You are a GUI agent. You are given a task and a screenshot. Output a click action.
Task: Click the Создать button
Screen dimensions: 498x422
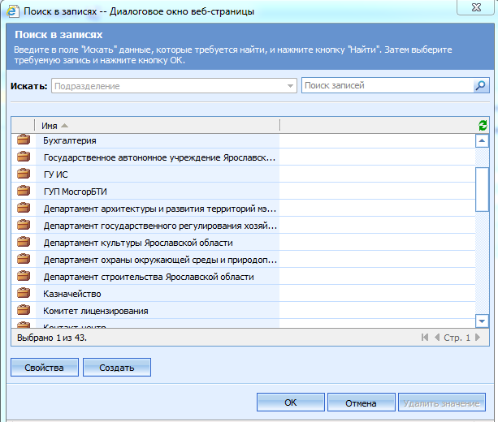pyautogui.click(x=116, y=368)
